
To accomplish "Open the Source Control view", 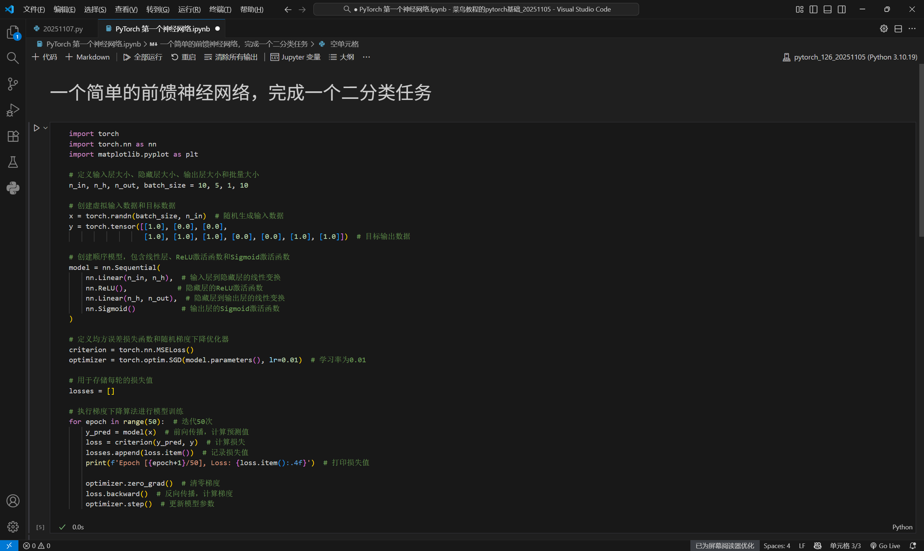I will (x=13, y=84).
